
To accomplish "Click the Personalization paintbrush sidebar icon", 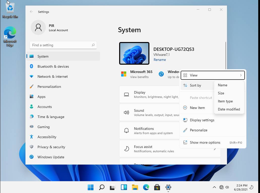I will point(31,87).
